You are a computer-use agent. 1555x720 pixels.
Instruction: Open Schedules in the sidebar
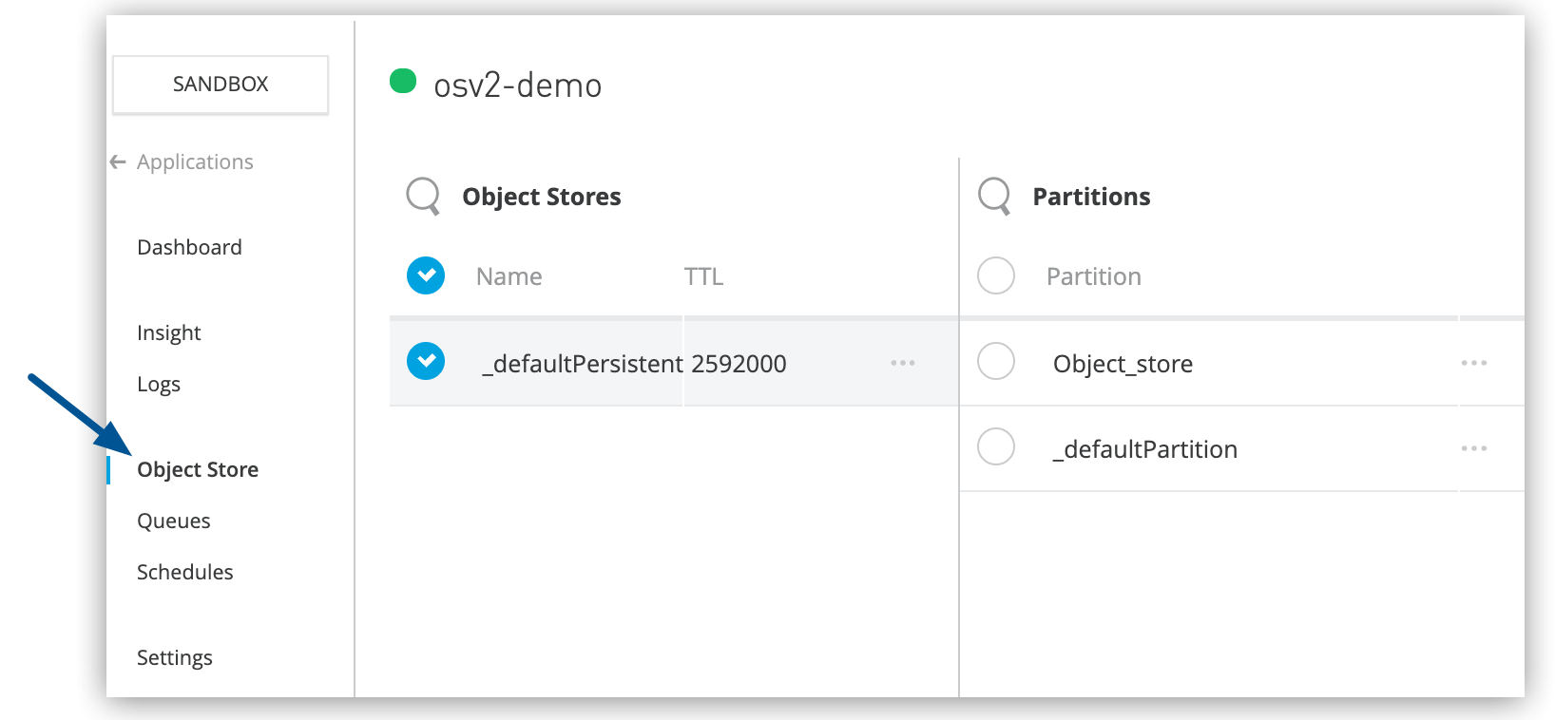pos(184,573)
